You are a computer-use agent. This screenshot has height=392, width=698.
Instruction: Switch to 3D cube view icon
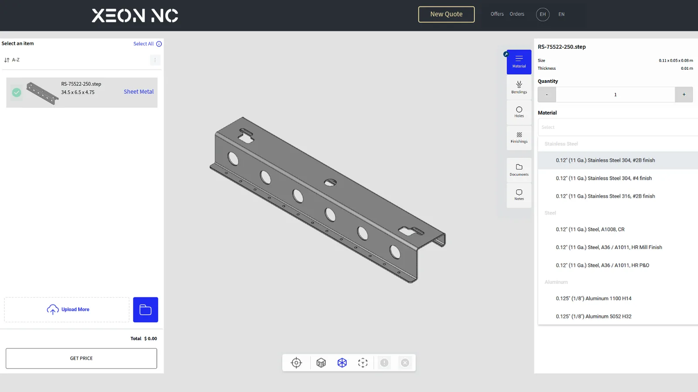click(x=321, y=363)
